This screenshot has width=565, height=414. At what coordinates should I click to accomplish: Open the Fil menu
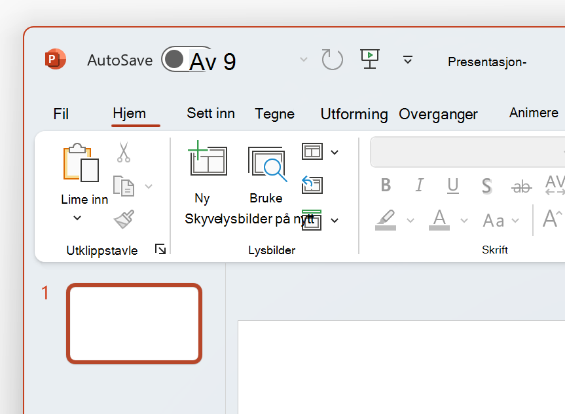(61, 114)
